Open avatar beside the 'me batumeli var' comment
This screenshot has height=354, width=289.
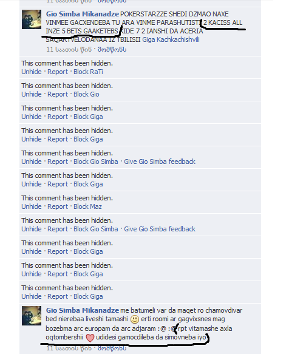[x=32, y=316]
